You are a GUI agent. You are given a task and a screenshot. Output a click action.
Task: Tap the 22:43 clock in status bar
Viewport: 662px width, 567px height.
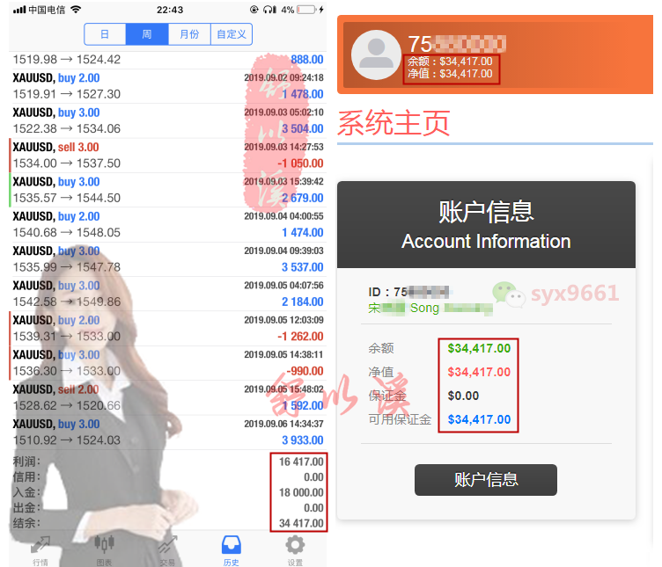170,10
